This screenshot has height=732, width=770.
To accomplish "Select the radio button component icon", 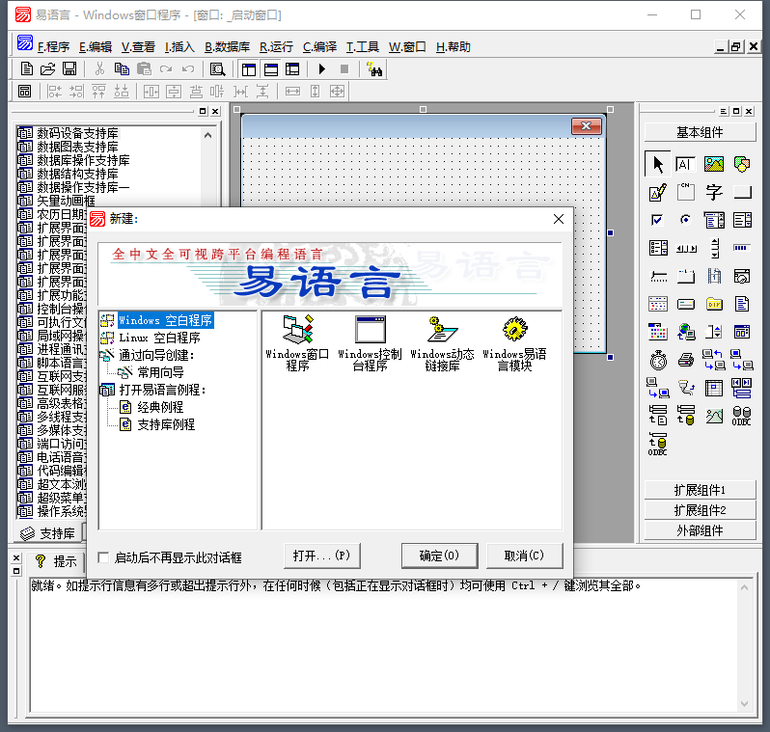I will point(685,220).
